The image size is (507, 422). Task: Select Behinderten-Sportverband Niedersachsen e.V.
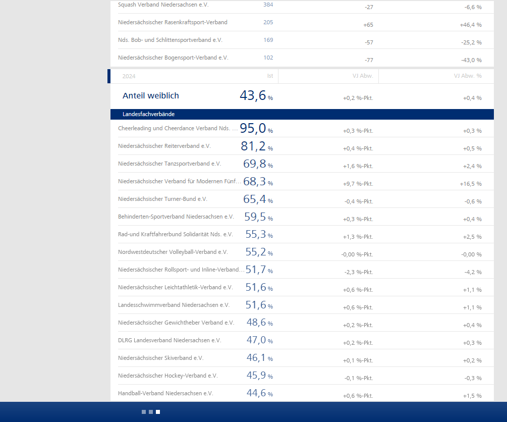coord(176,217)
